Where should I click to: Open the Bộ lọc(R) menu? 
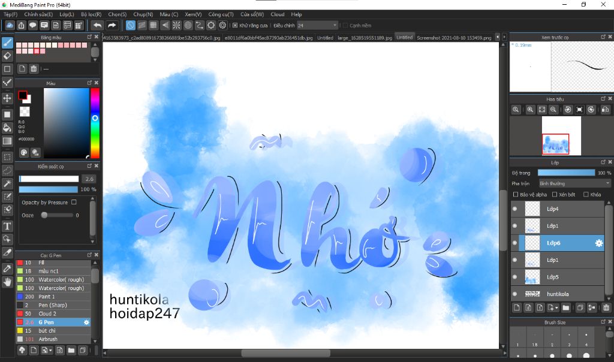[91, 14]
